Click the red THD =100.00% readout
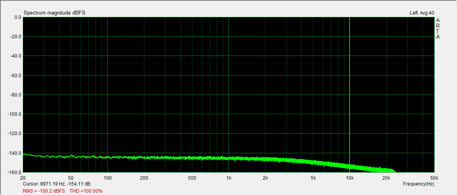The width and height of the screenshot is (457, 195). 86,191
